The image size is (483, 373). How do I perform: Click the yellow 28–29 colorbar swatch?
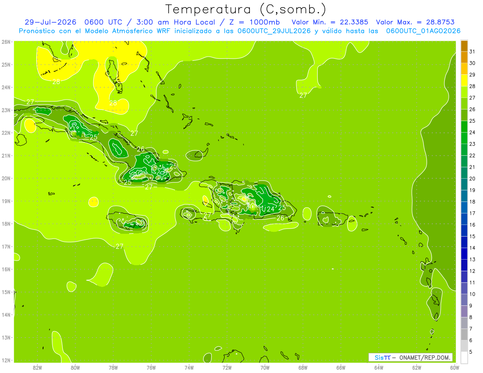(x=464, y=81)
